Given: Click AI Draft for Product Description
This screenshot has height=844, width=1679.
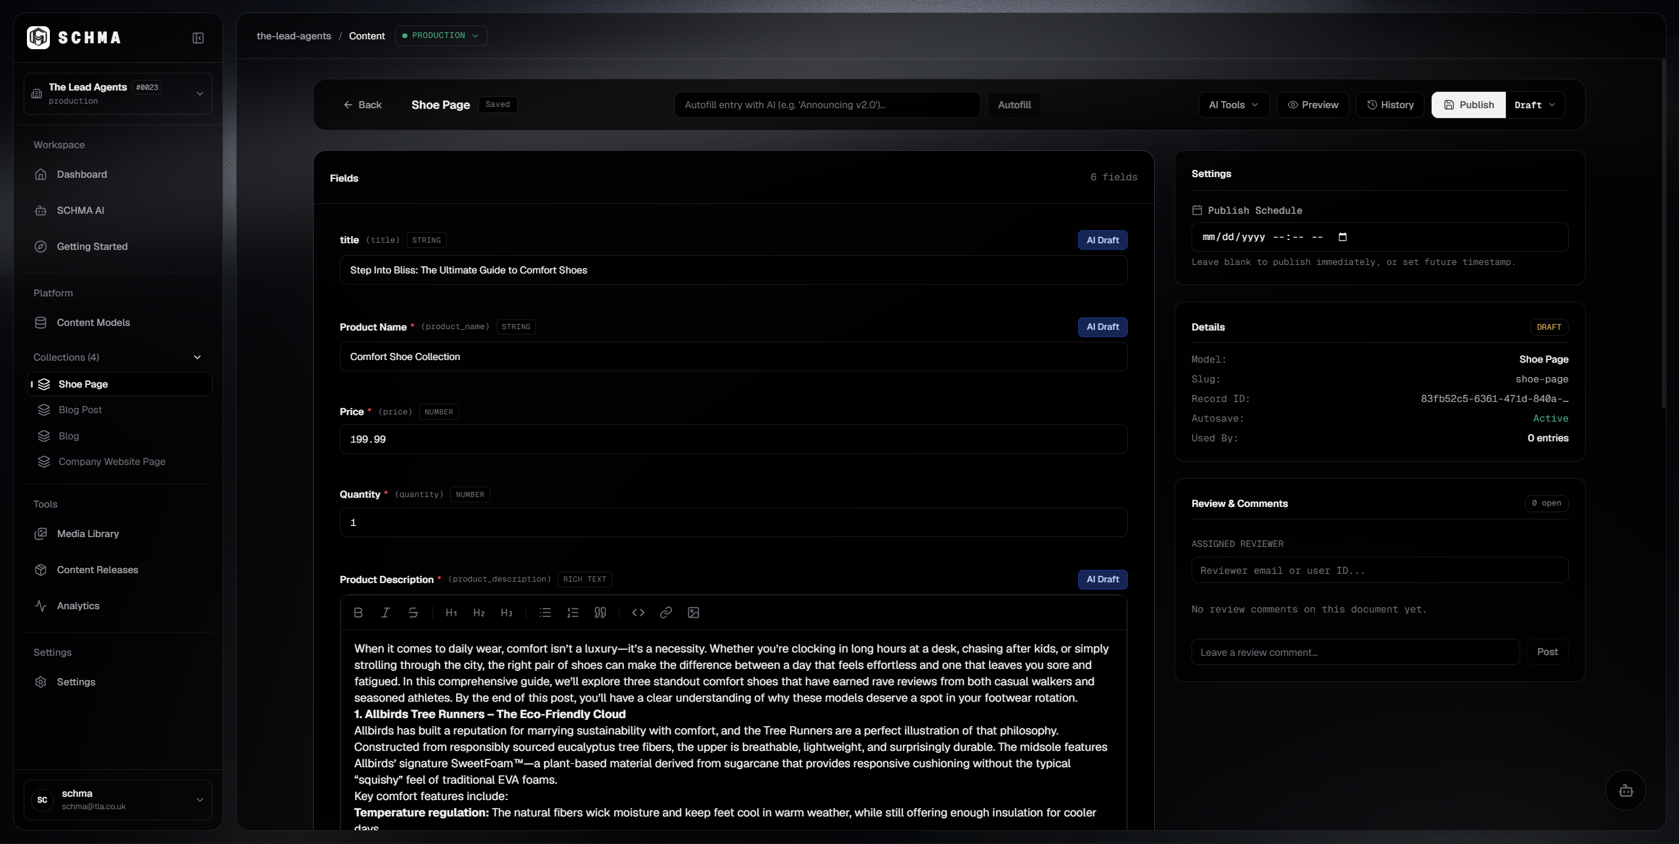Looking at the screenshot, I should click(1102, 579).
